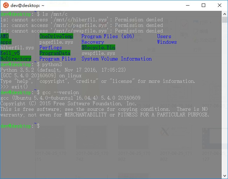Click the OneDriveTemp directory entry

[x=56, y=36]
